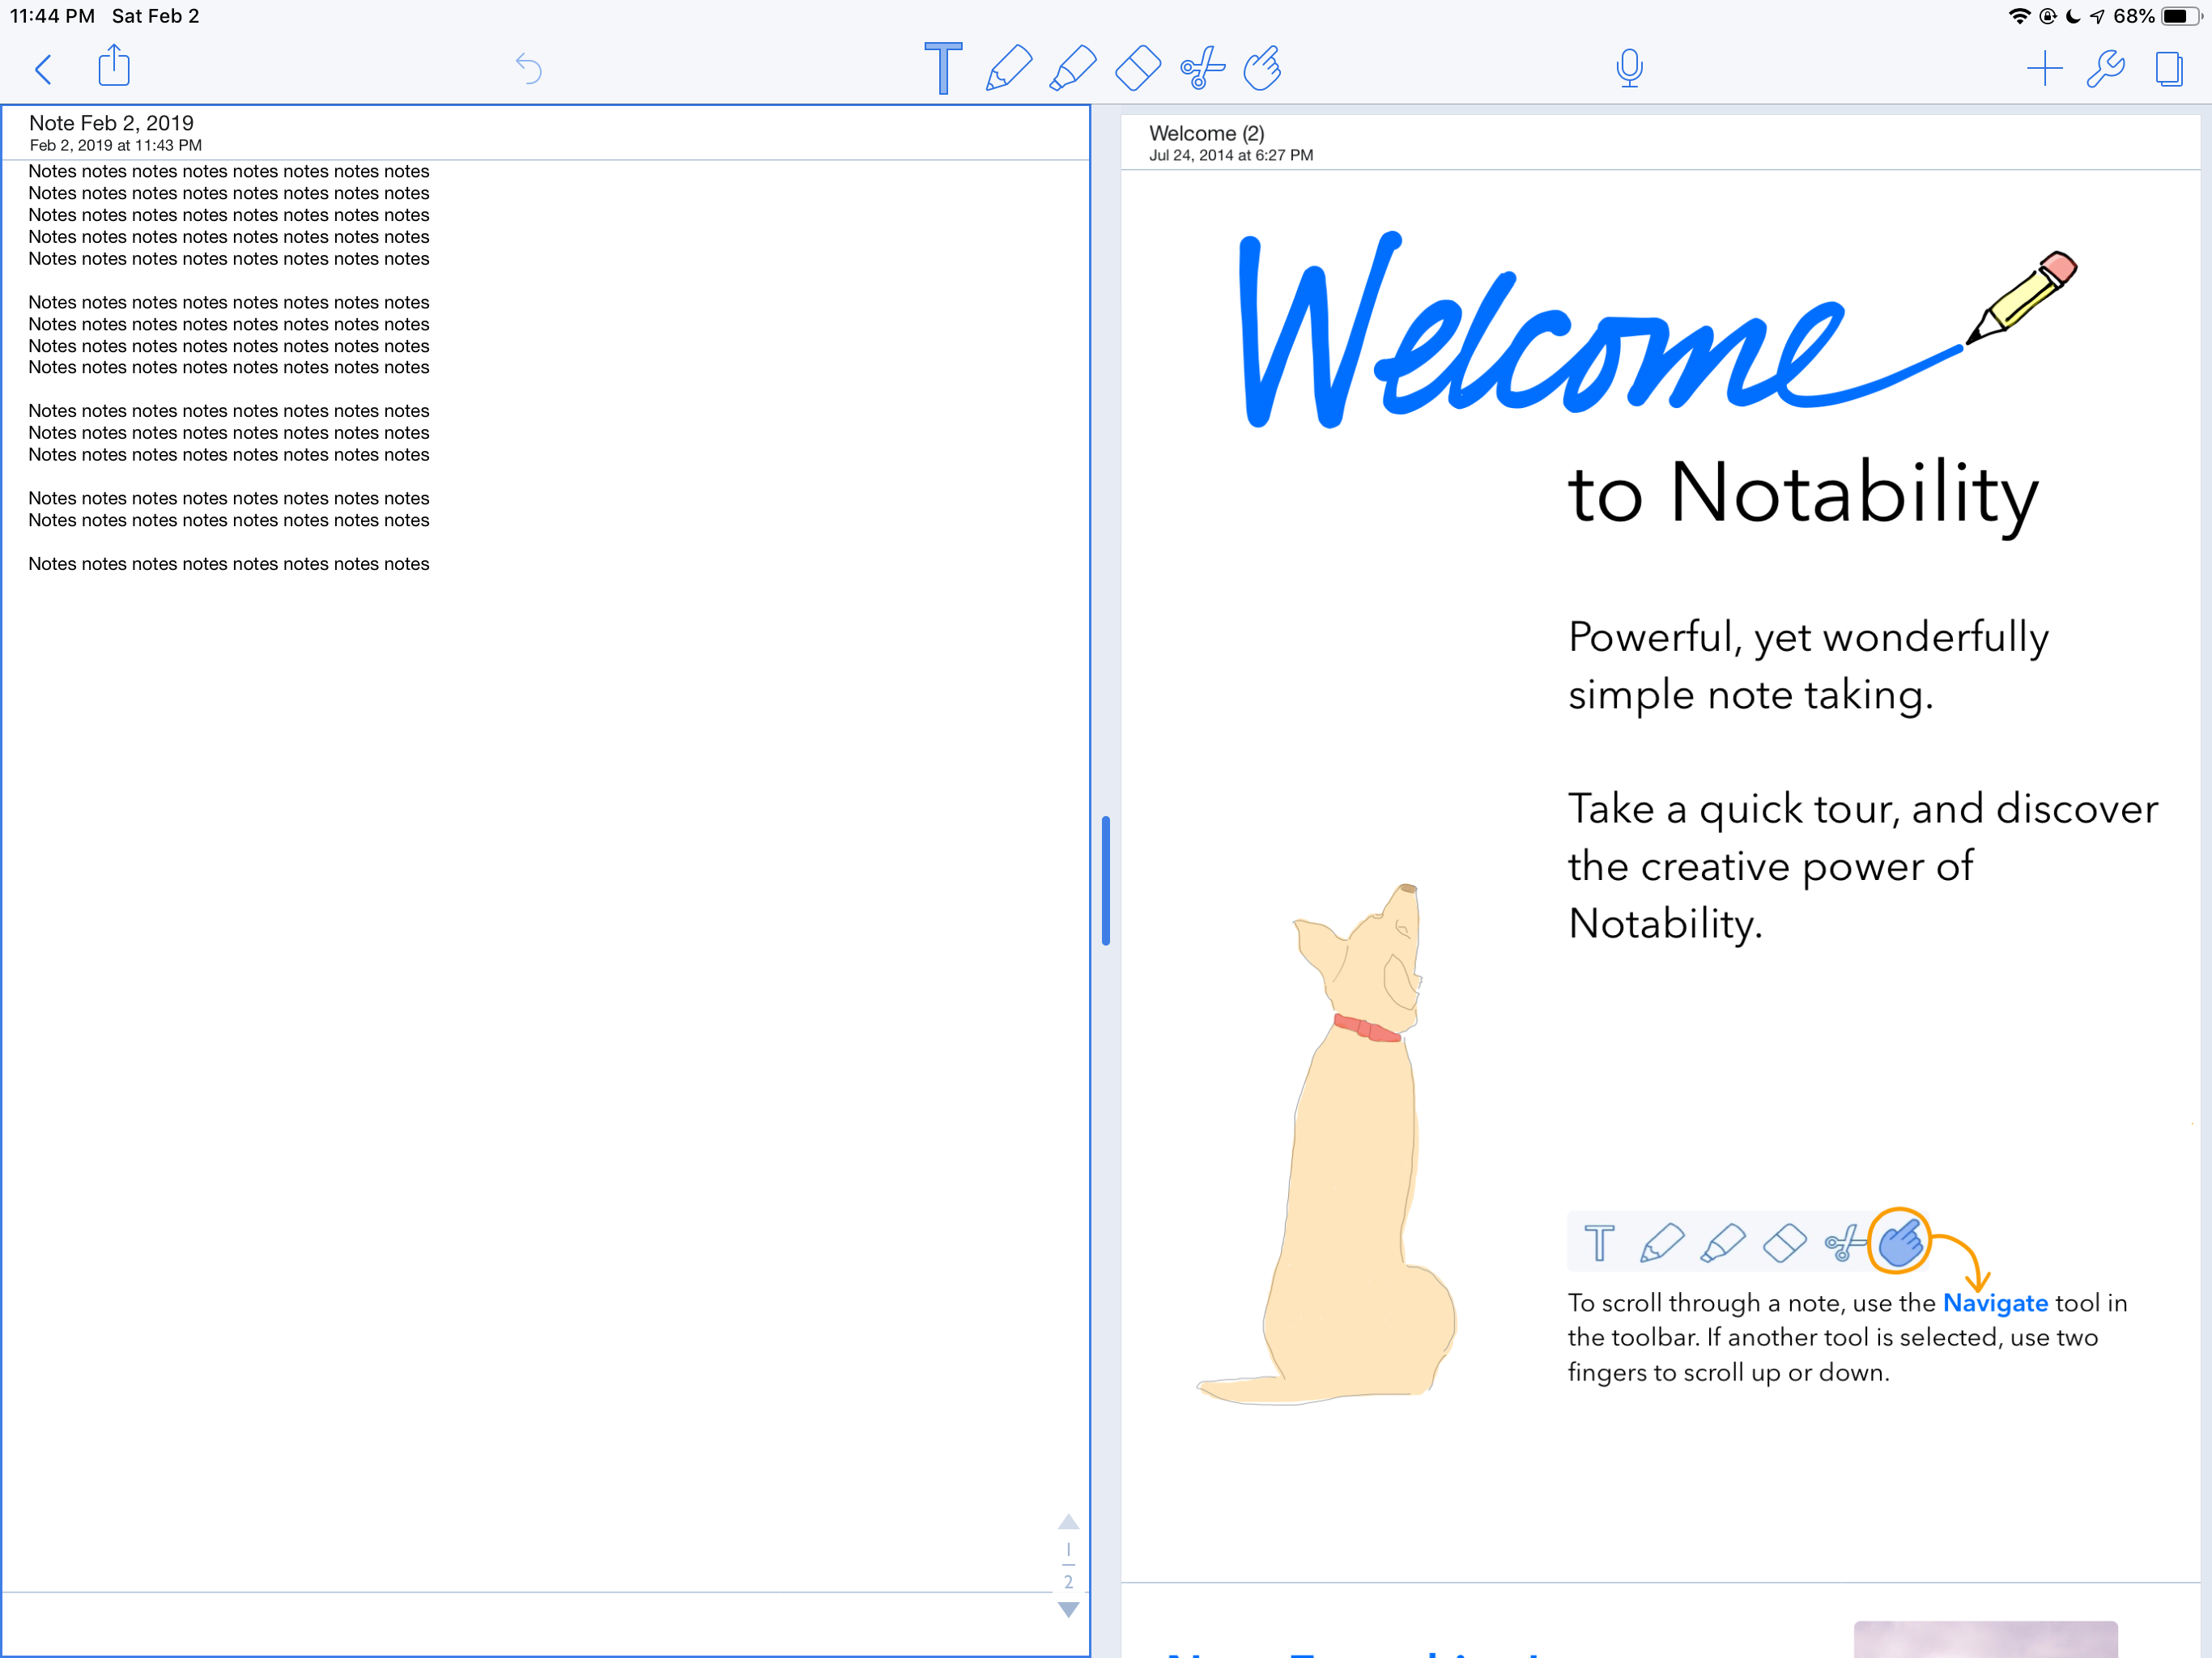The width and height of the screenshot is (2212, 1658).
Task: Tap the 'Note Feb 2, 2019' title
Action: click(111, 123)
